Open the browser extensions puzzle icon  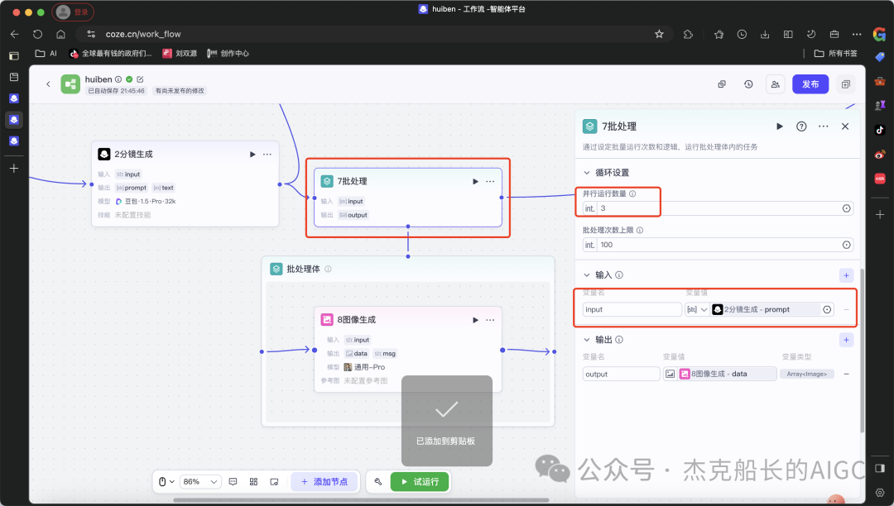point(688,34)
